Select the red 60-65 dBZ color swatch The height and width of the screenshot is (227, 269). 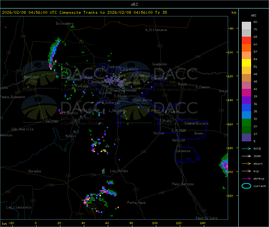pos(246,40)
